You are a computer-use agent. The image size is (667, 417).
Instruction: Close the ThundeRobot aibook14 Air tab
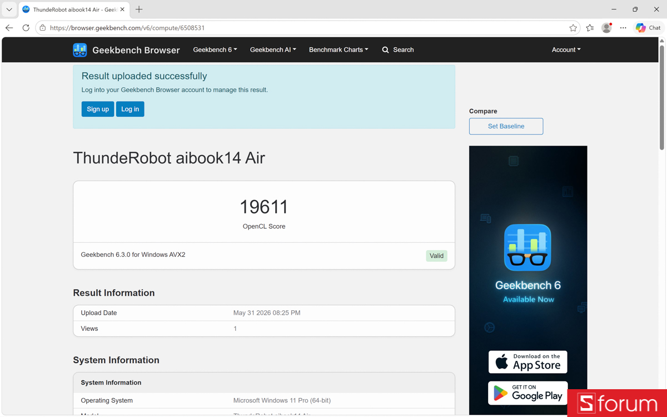[122, 9]
